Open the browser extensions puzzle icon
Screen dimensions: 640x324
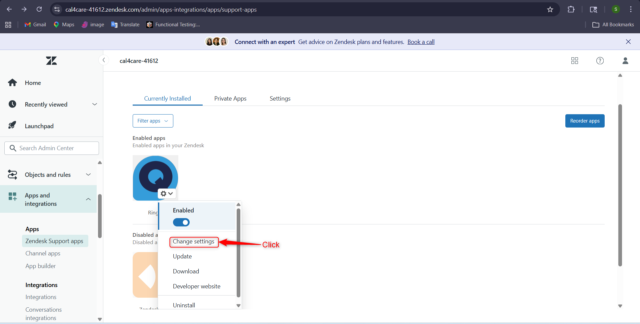click(571, 9)
